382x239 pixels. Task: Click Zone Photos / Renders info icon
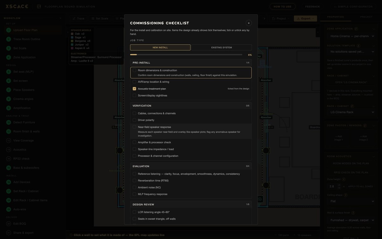(365, 126)
